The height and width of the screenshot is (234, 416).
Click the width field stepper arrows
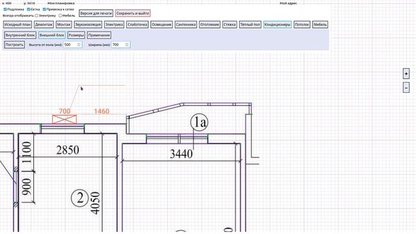[x=127, y=45]
